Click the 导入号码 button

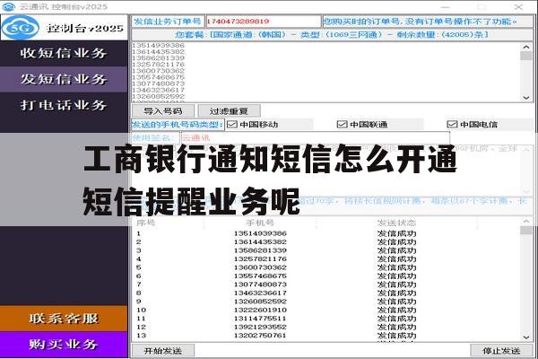163,111
